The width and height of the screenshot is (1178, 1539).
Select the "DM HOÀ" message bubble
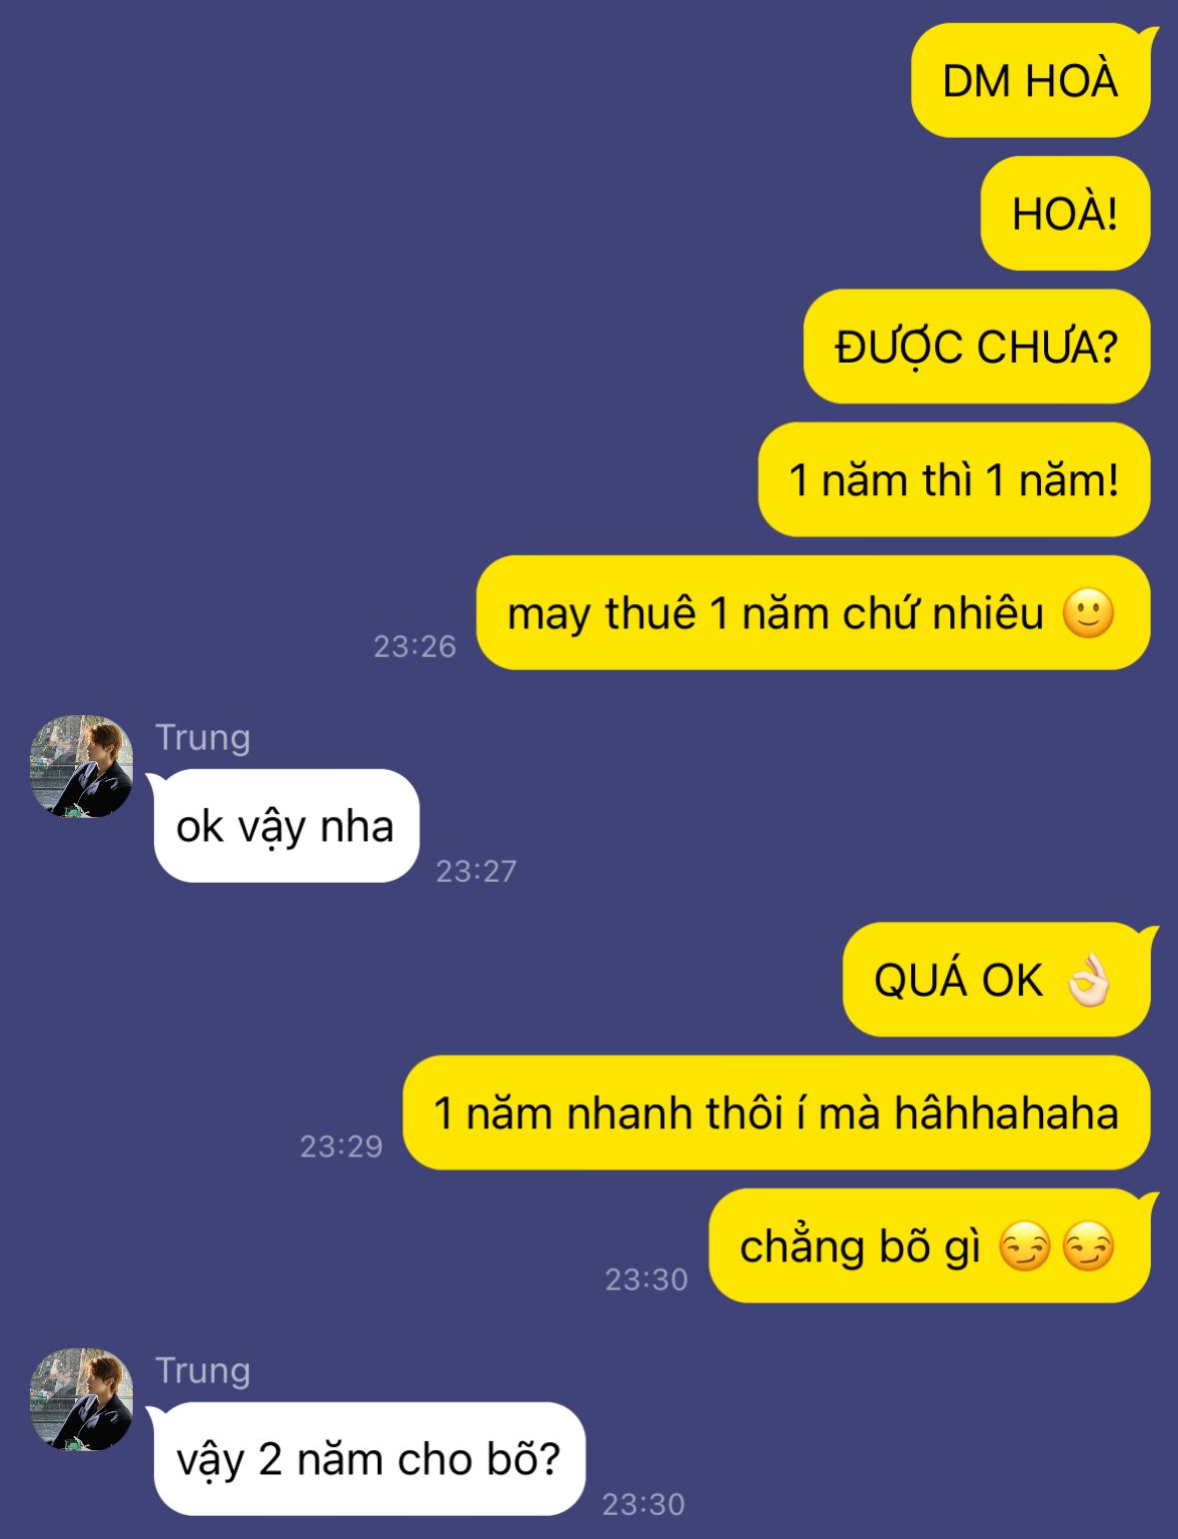tap(1031, 80)
